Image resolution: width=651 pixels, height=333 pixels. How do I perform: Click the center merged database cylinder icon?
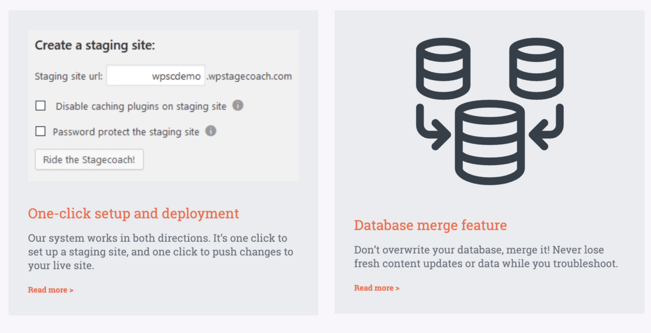(489, 142)
